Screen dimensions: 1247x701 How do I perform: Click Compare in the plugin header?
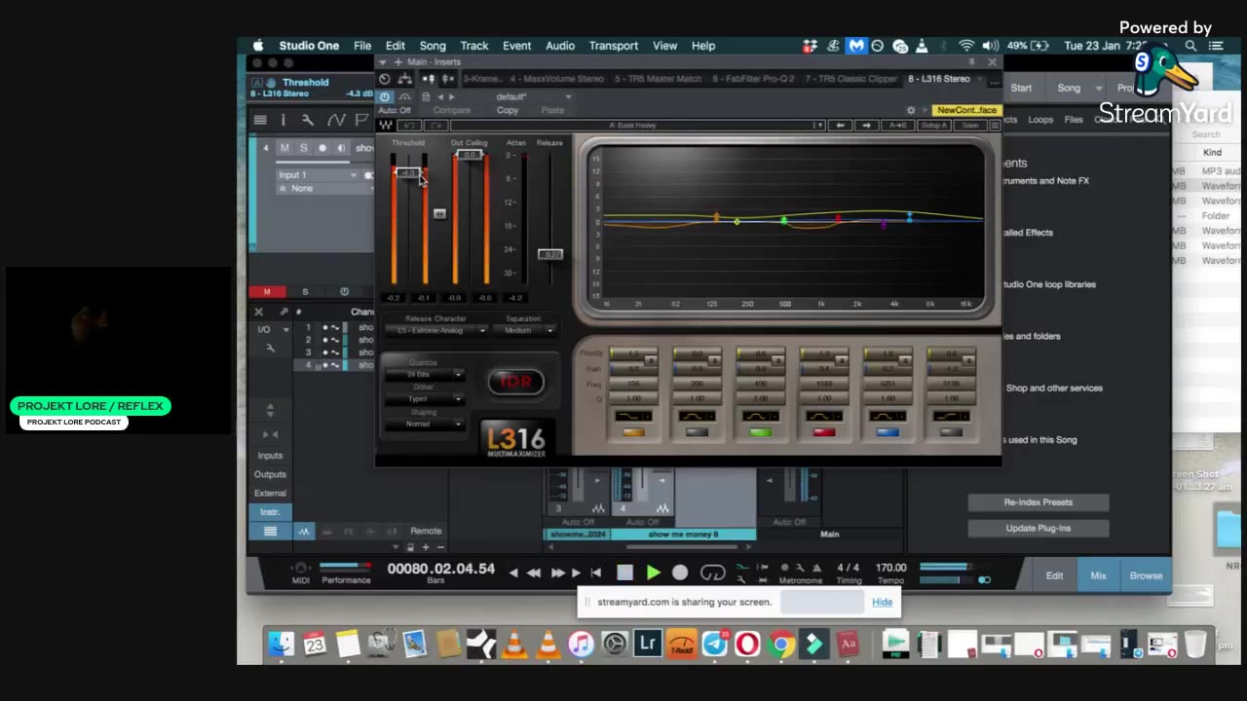tap(451, 110)
